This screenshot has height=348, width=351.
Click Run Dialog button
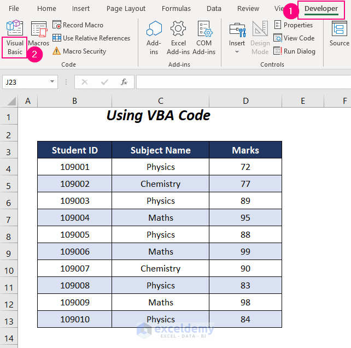click(294, 51)
